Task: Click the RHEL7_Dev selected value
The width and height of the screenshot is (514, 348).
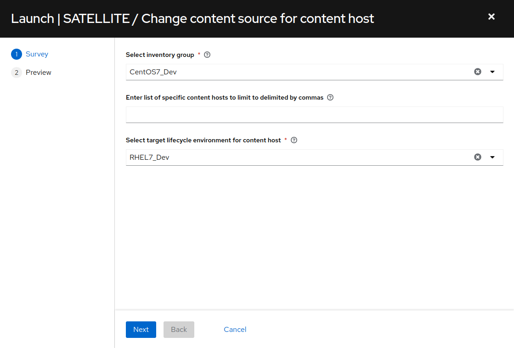Action: coord(149,157)
